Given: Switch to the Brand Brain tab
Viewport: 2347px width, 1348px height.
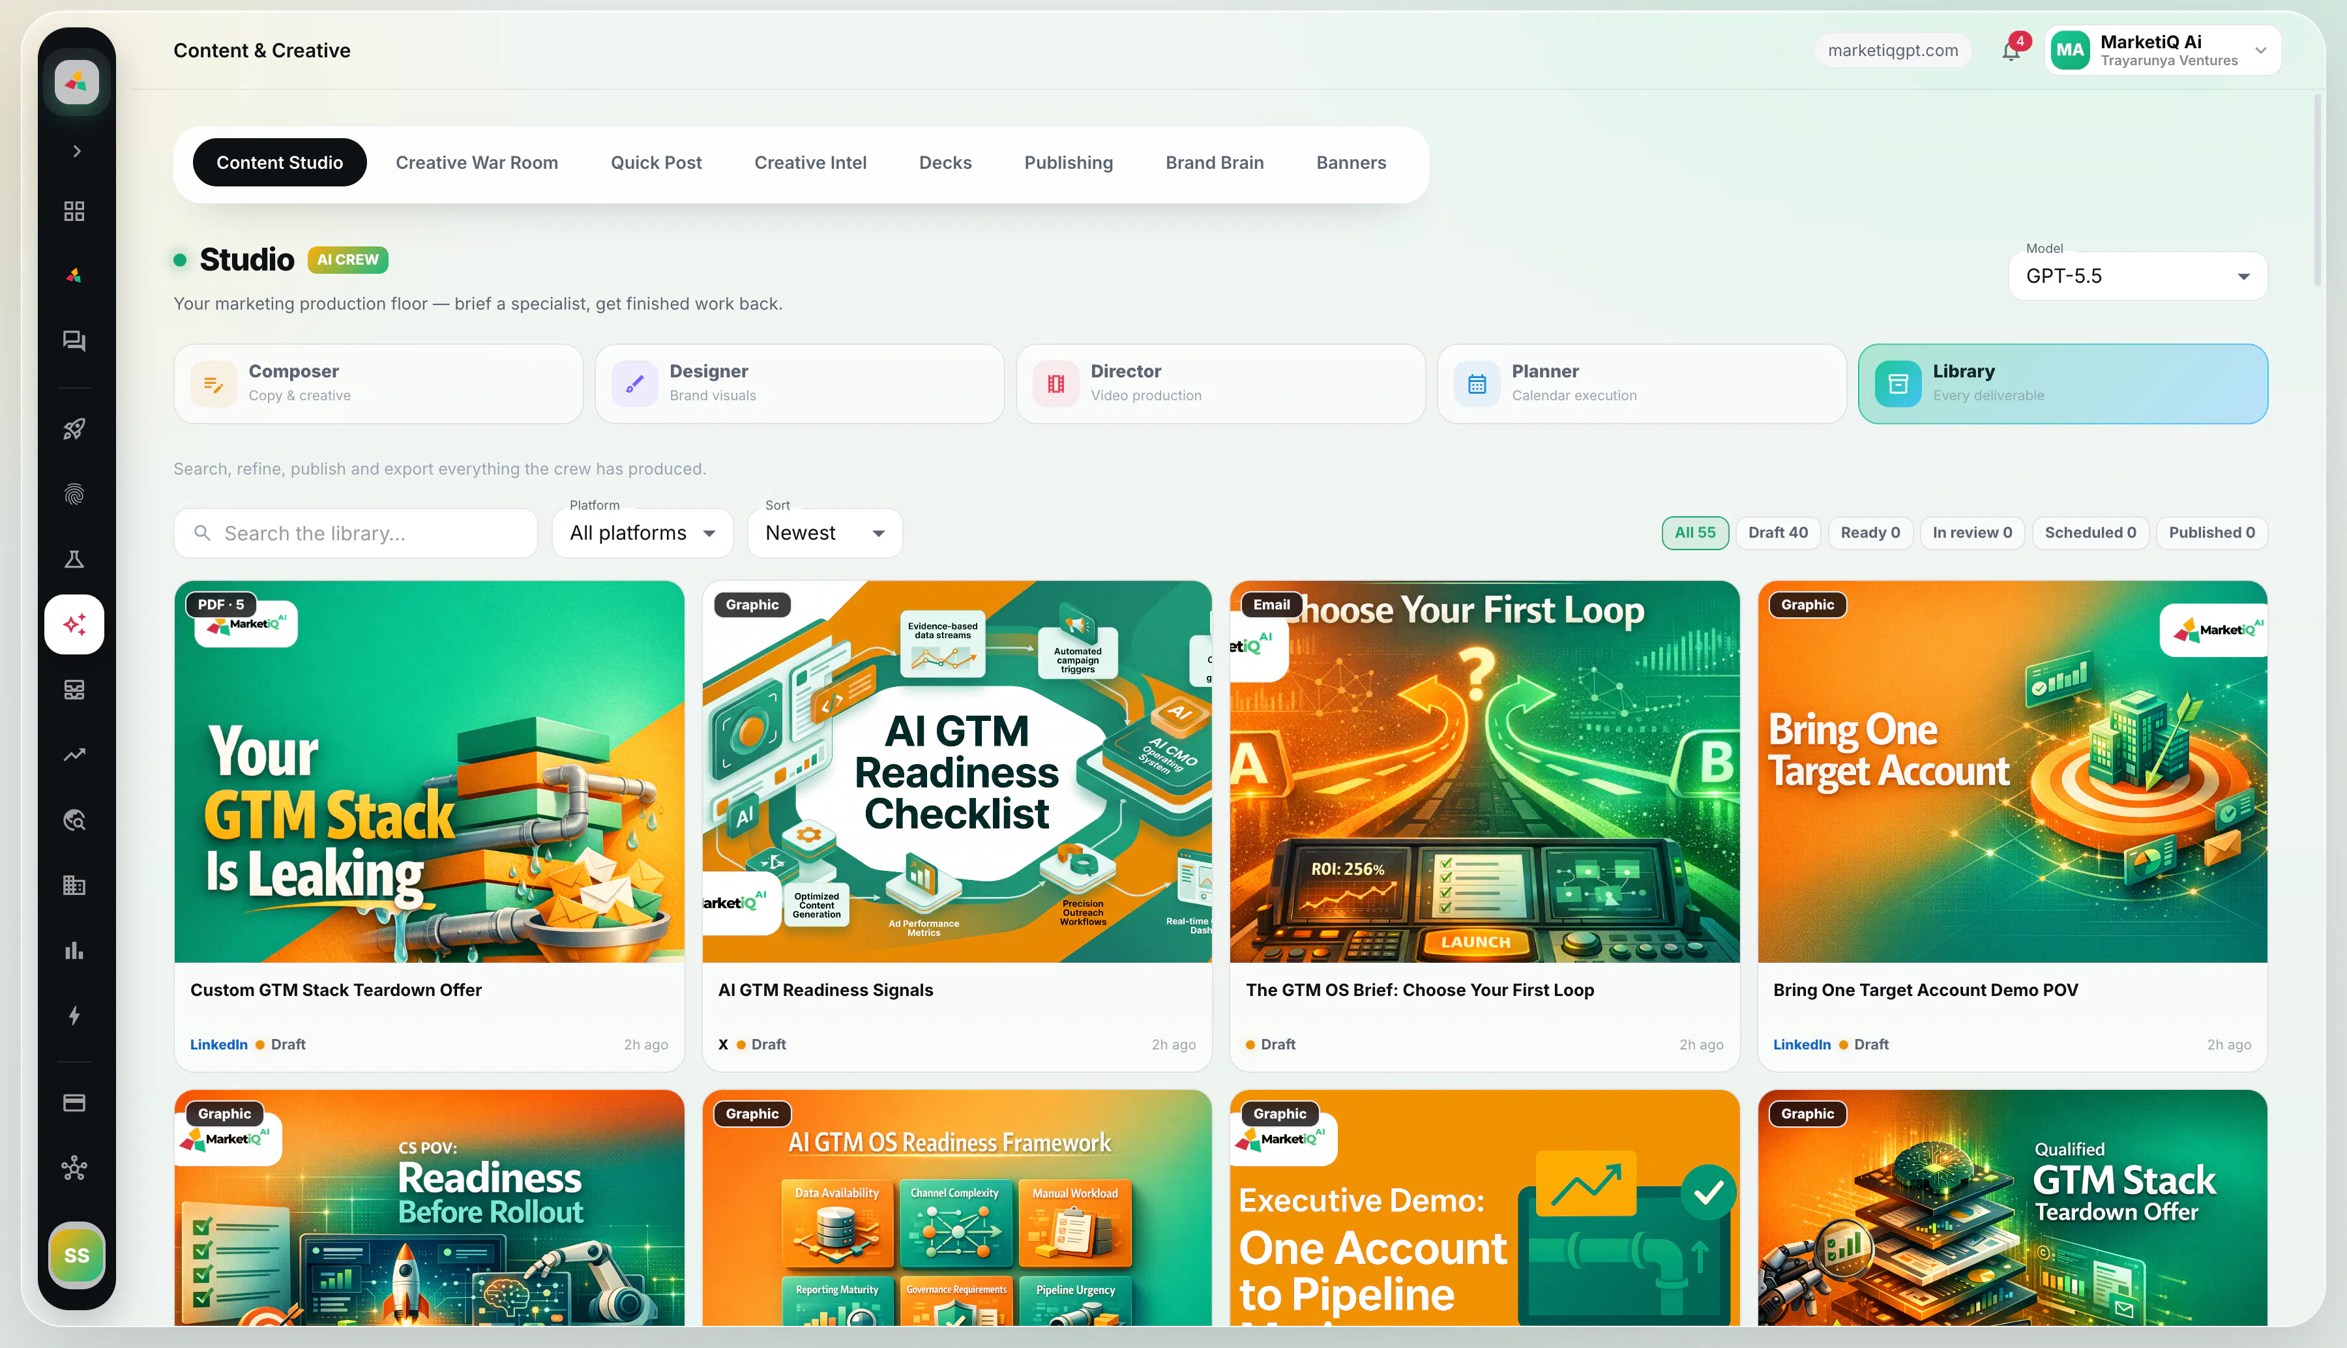Looking at the screenshot, I should 1215,163.
